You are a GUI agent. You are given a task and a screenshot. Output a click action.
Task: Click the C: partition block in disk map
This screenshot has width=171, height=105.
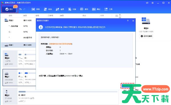coord(30,59)
